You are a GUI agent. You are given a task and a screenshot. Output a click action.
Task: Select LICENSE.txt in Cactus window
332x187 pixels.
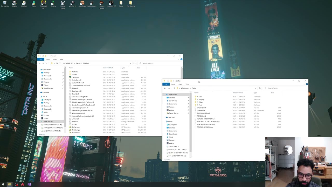(x=201, y=110)
